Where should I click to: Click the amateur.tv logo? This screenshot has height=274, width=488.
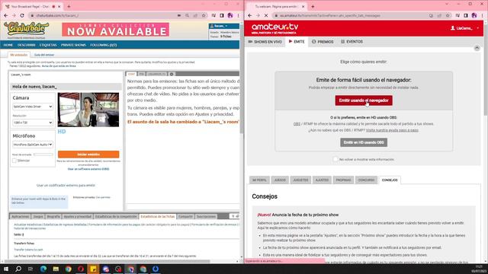pos(274,28)
